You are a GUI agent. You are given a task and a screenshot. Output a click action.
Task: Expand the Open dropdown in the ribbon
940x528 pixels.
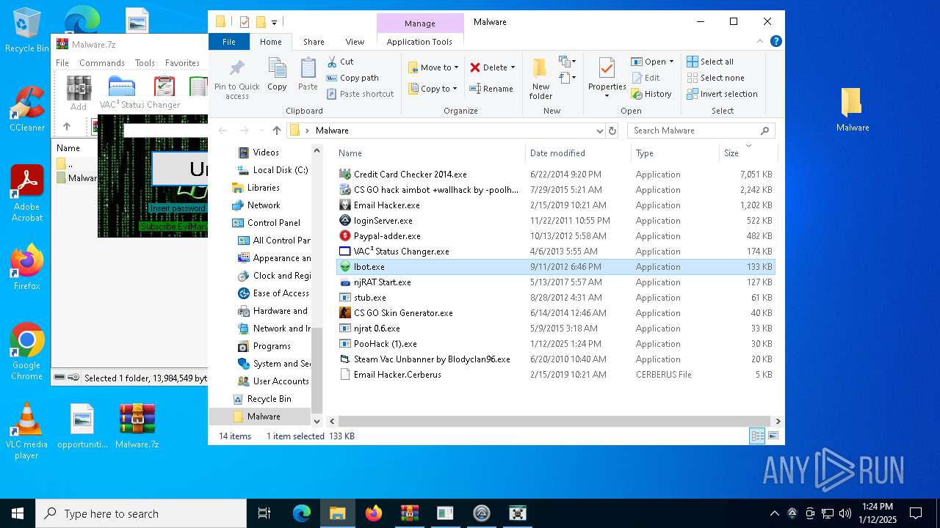671,62
